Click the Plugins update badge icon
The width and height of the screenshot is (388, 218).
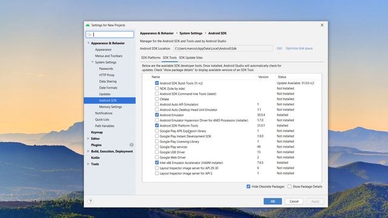coord(132,145)
